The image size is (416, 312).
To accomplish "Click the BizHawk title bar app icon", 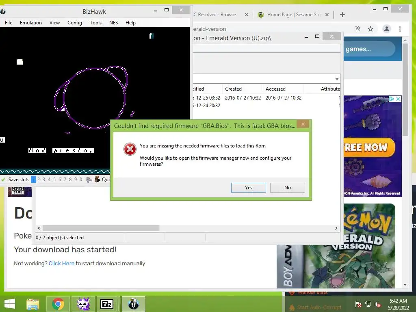I will tap(3, 11).
